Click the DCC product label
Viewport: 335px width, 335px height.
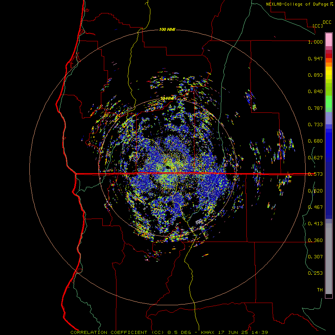point(327,22)
